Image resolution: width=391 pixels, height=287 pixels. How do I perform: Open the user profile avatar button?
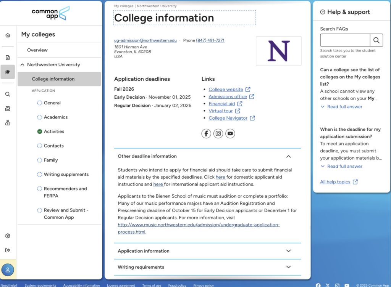[8, 270]
